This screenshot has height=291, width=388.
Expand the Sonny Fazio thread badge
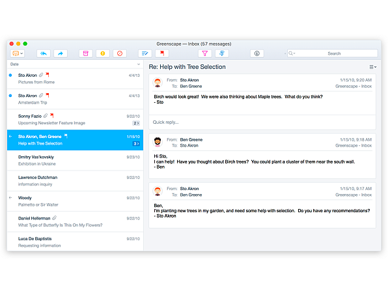(x=136, y=123)
